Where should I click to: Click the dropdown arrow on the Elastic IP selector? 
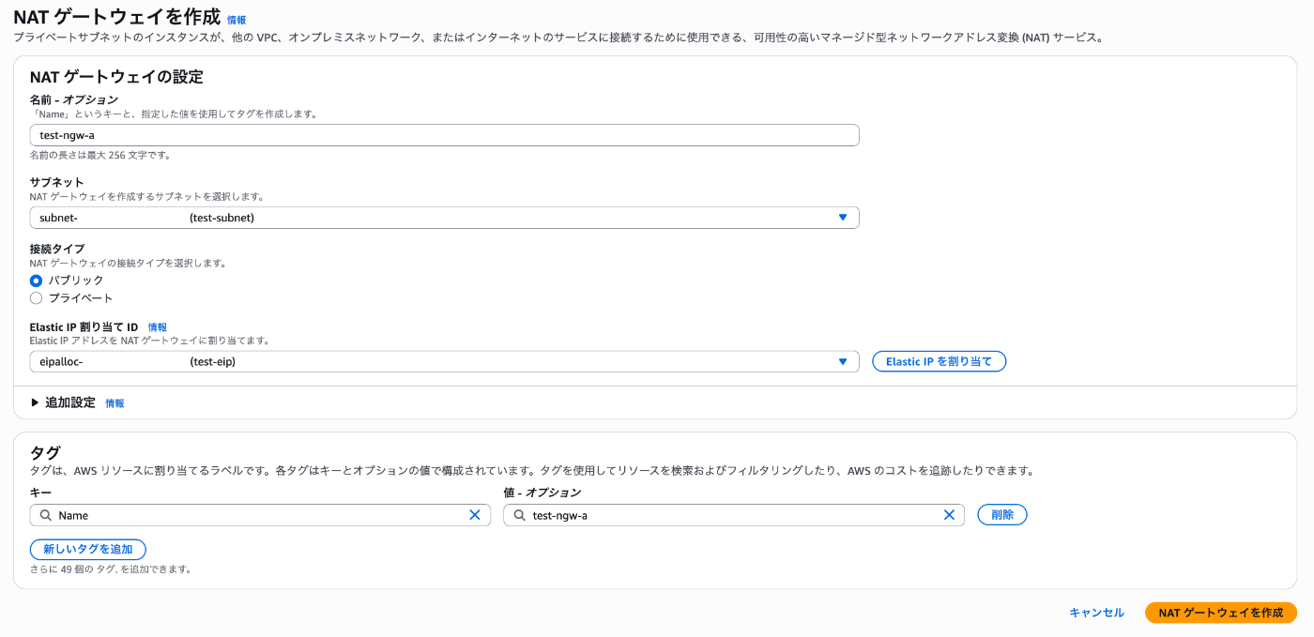coord(842,361)
